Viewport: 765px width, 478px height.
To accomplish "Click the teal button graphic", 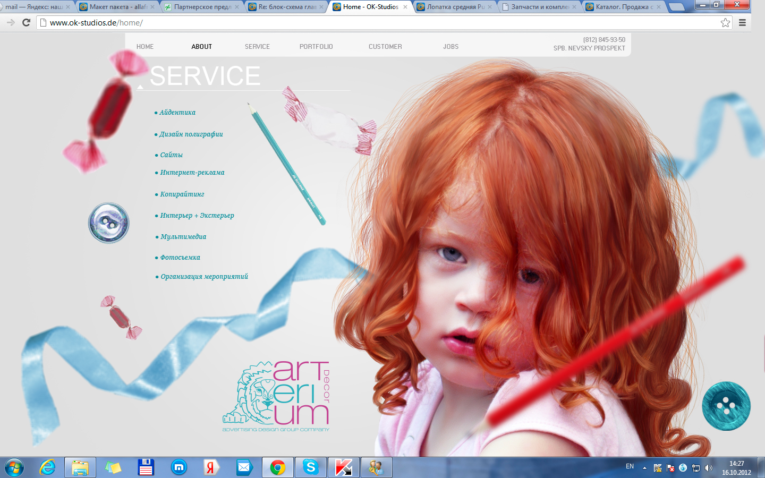I will 726,406.
